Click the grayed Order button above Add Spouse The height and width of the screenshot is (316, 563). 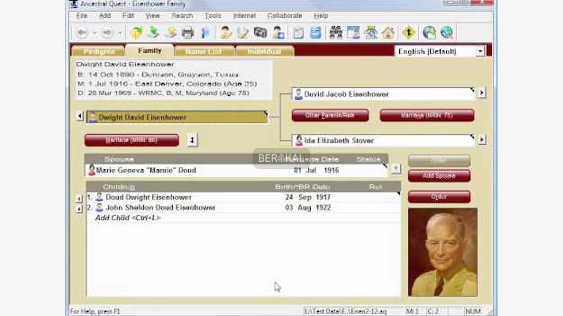click(439, 161)
